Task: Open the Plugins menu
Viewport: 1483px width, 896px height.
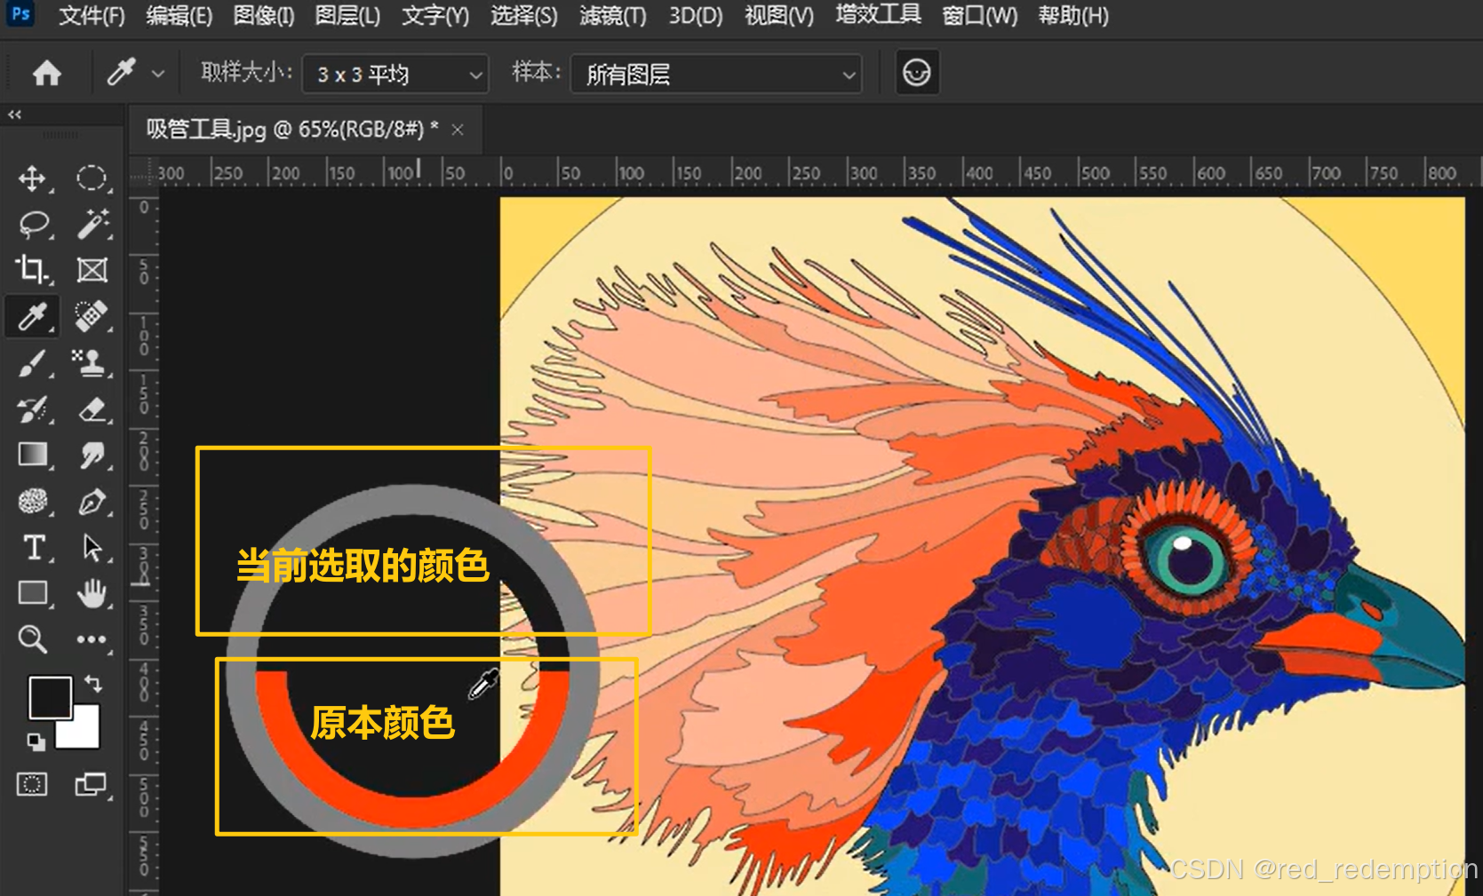Action: 878,15
